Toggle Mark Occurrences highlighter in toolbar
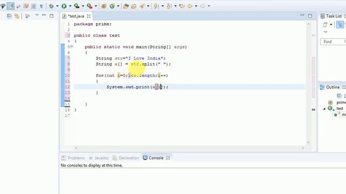 pos(10,6)
